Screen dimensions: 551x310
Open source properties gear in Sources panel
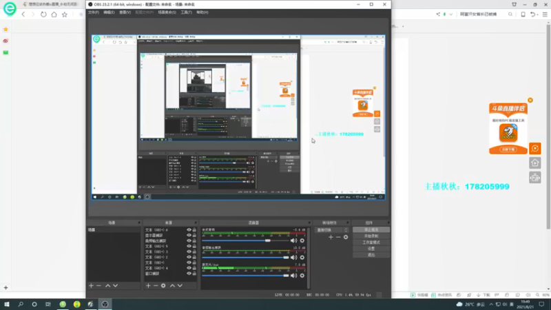(x=163, y=286)
